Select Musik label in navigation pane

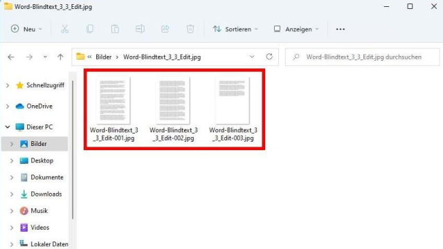click(x=39, y=210)
